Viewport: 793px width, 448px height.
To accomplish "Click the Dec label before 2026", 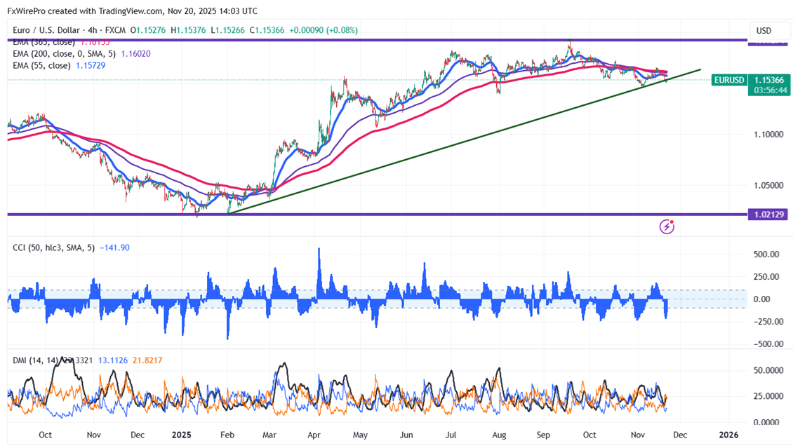I will tap(680, 435).
